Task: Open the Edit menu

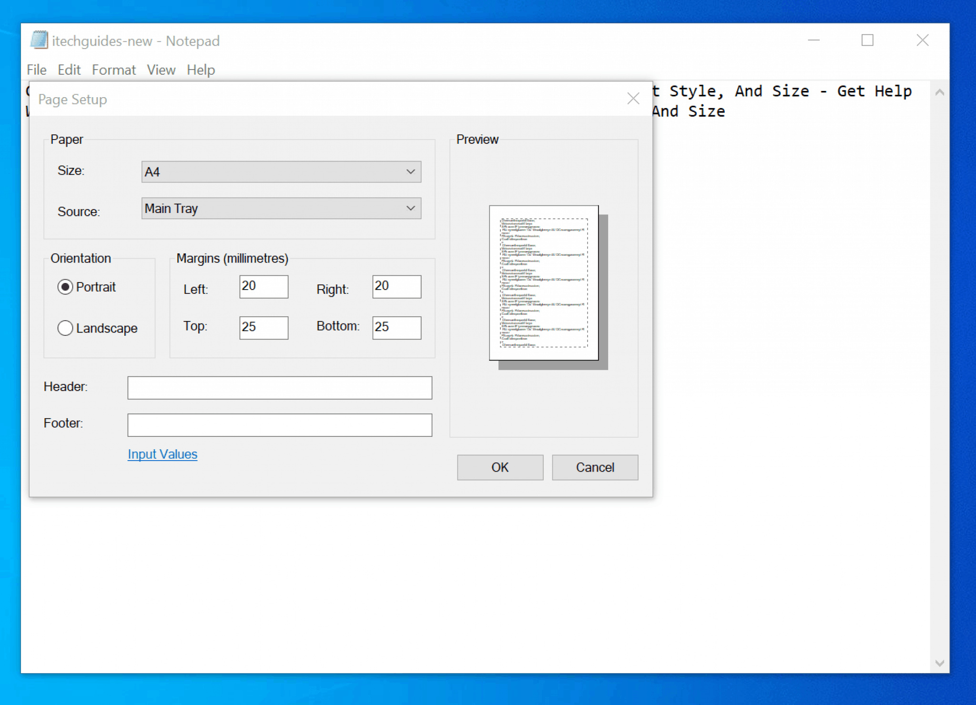Action: pos(69,70)
